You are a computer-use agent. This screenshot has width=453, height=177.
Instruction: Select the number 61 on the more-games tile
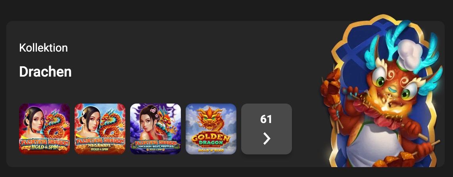[x=266, y=119]
